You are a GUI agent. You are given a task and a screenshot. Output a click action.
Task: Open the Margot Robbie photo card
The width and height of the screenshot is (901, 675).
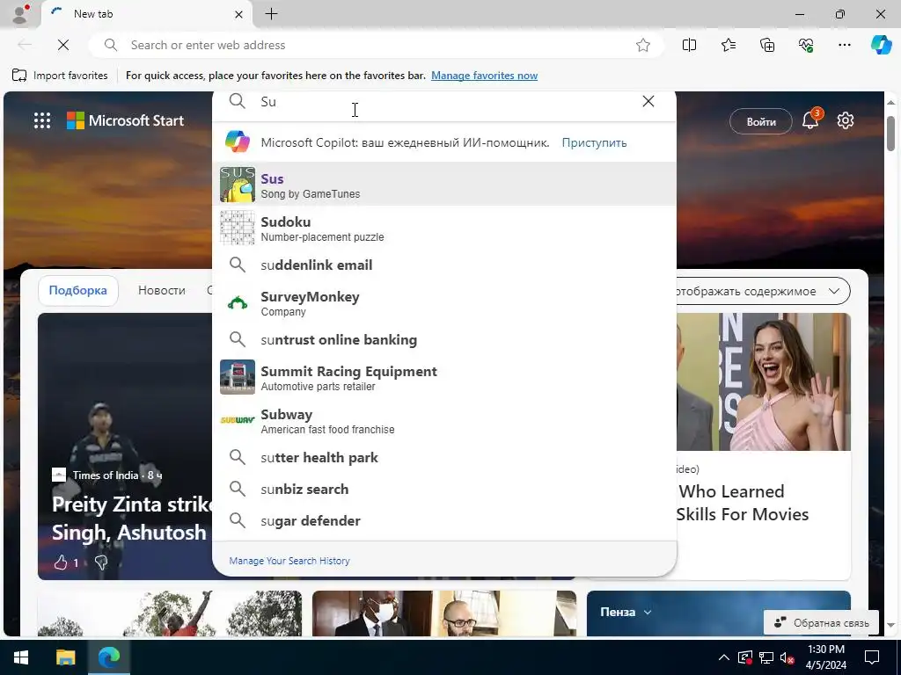pyautogui.click(x=763, y=381)
